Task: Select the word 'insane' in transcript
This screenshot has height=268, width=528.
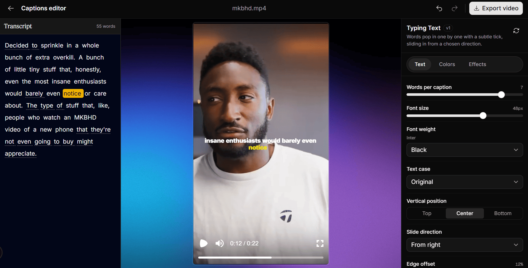Action: [x=61, y=82]
